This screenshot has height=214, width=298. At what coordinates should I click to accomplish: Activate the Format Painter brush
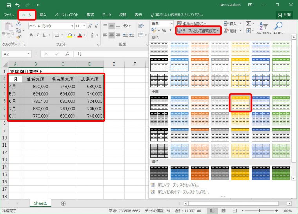click(x=18, y=37)
